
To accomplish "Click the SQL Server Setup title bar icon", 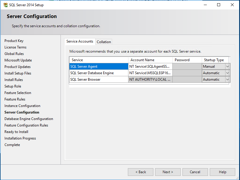I will point(5,5).
